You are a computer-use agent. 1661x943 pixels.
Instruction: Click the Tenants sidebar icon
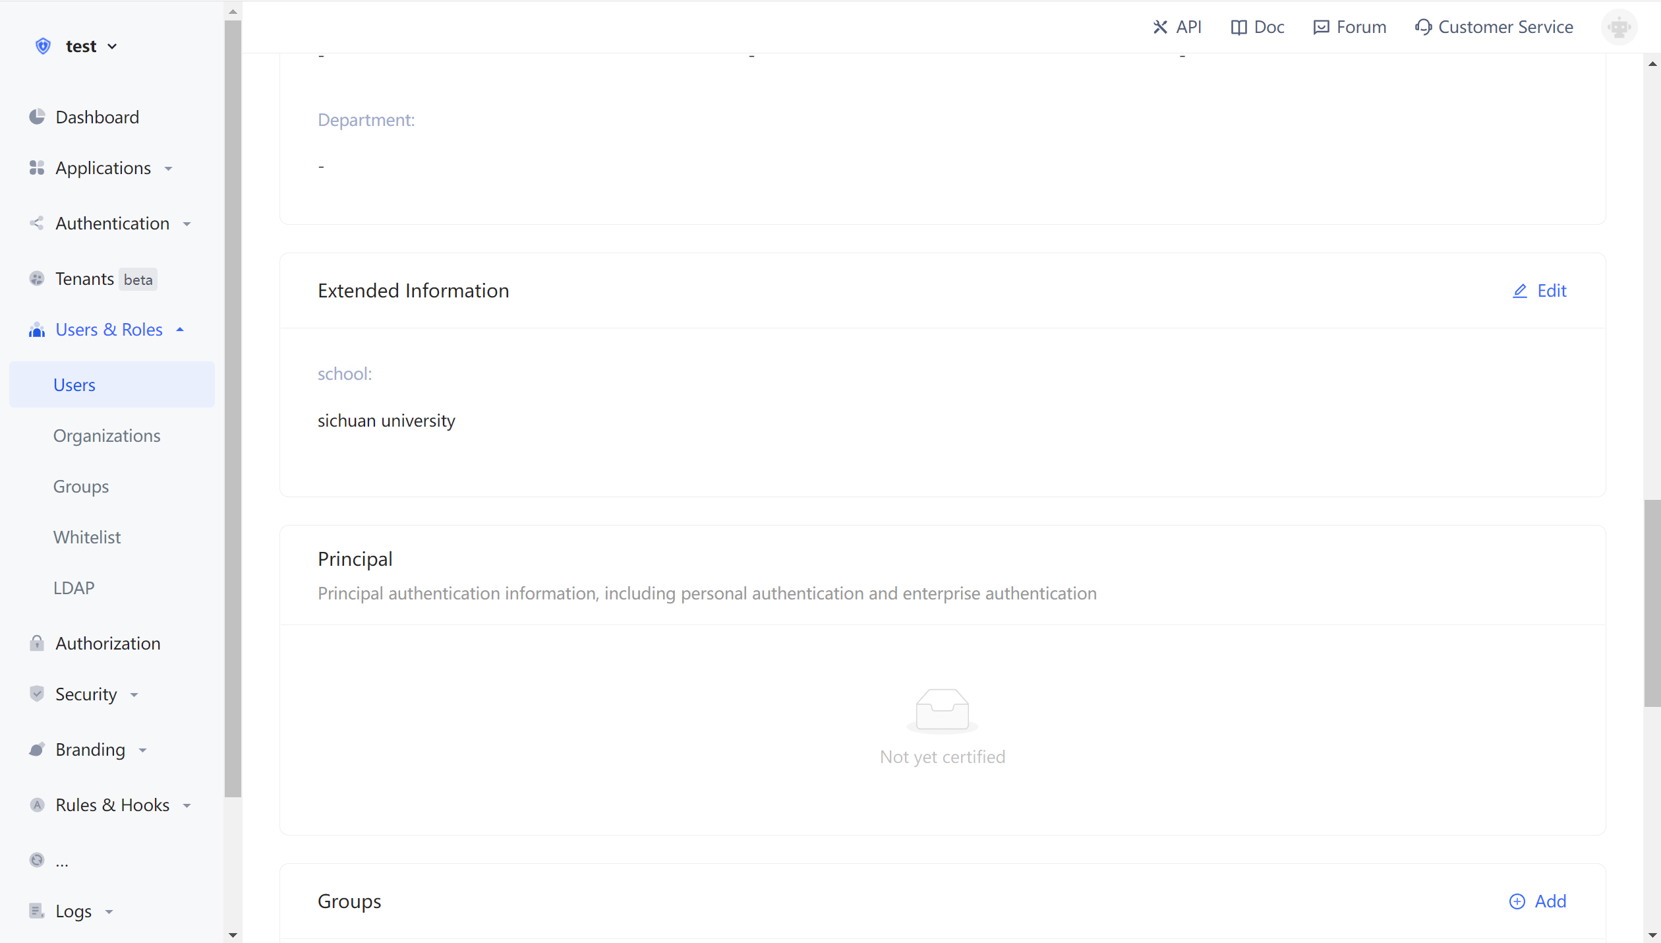[37, 279]
